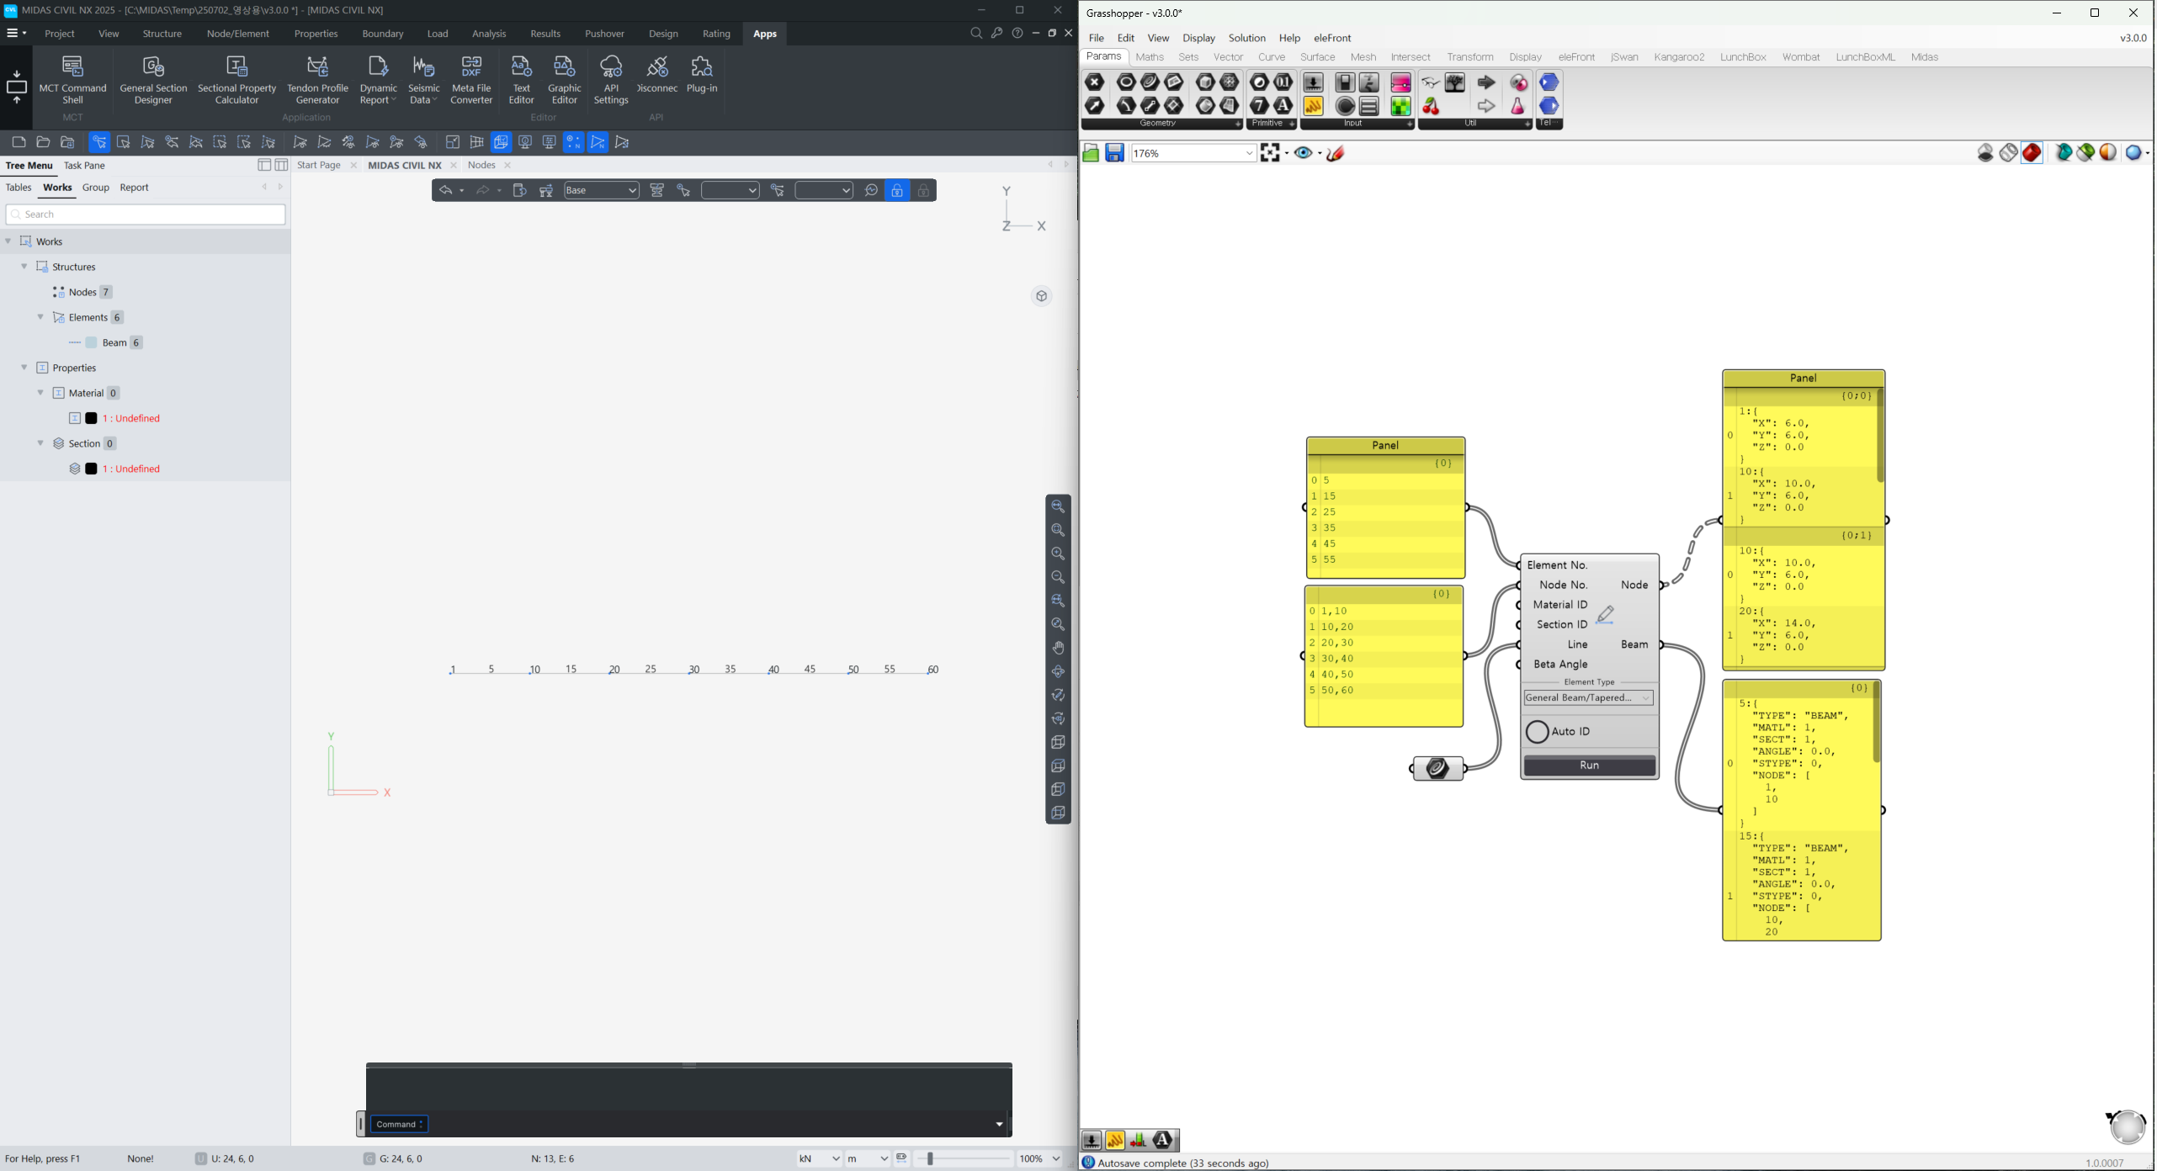Switch to the Start Page tab
Image resolution: width=2157 pixels, height=1171 pixels.
pos(319,166)
